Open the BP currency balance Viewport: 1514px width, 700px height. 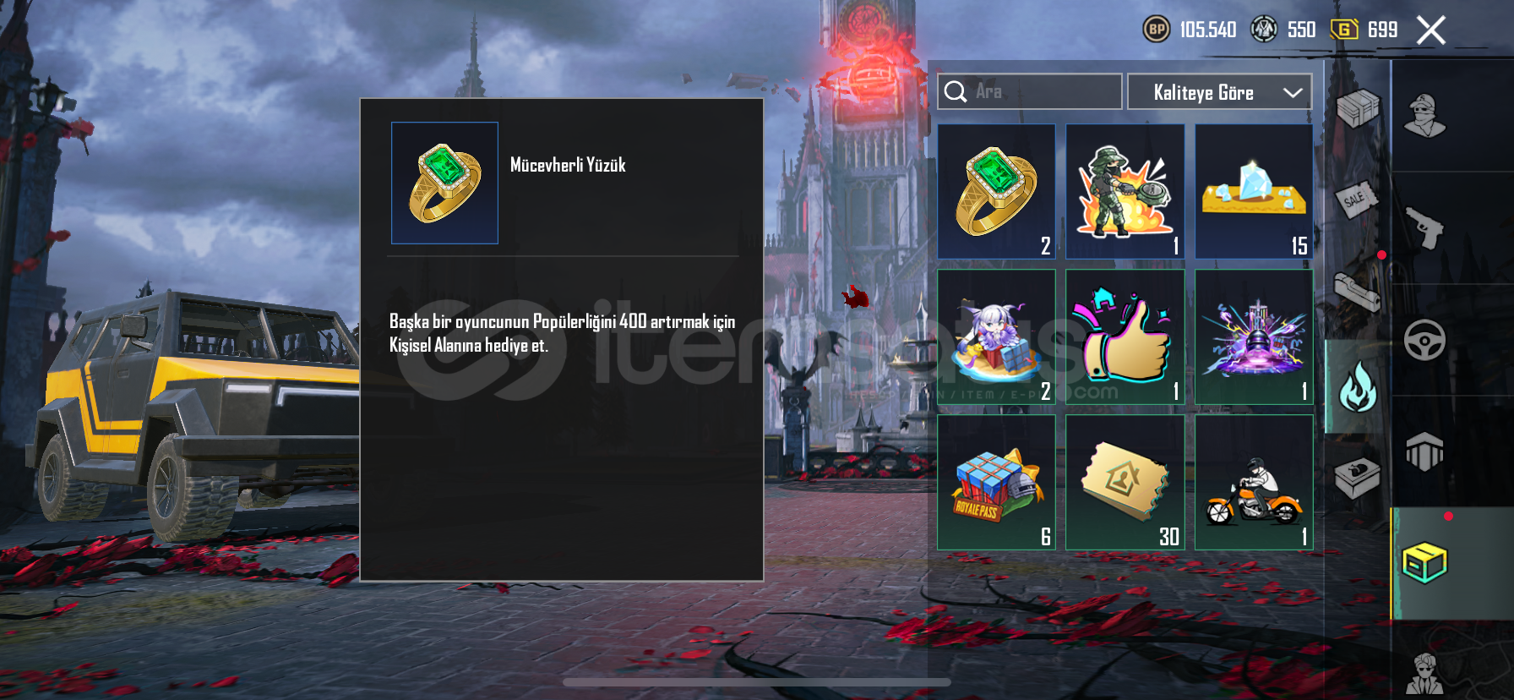(1190, 30)
